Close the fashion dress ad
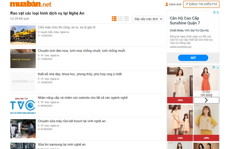This screenshot has width=237, height=149. [218, 68]
